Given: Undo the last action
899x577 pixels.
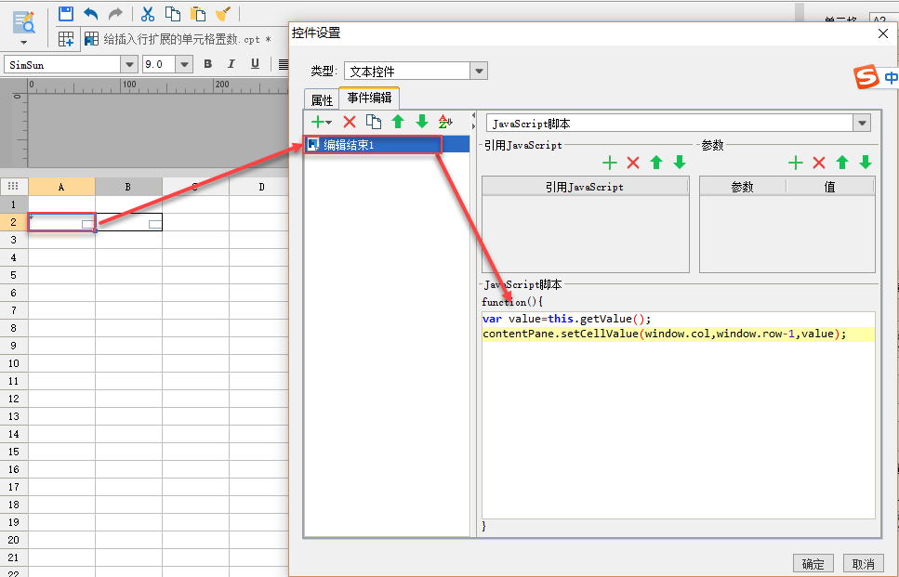Looking at the screenshot, I should [x=90, y=13].
